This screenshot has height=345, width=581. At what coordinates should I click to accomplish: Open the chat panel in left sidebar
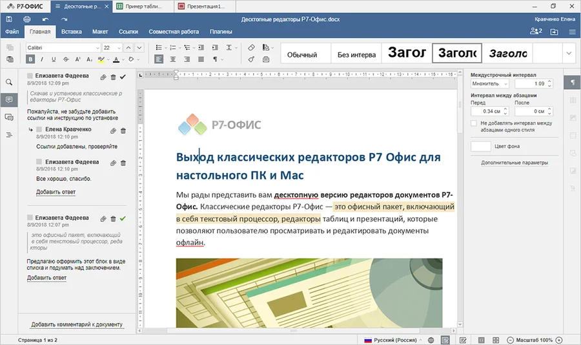pos(9,117)
